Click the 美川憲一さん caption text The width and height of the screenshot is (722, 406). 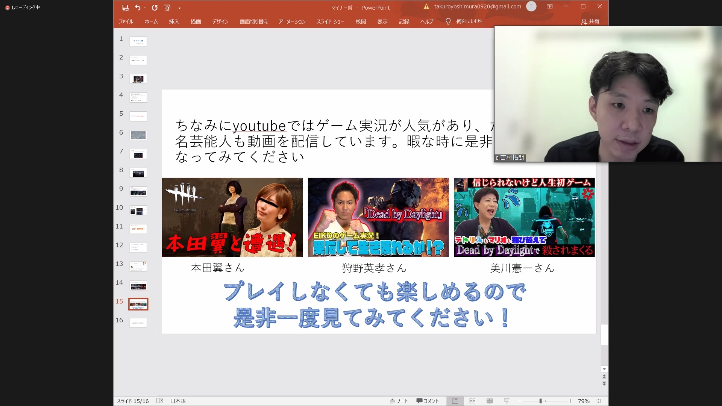522,268
